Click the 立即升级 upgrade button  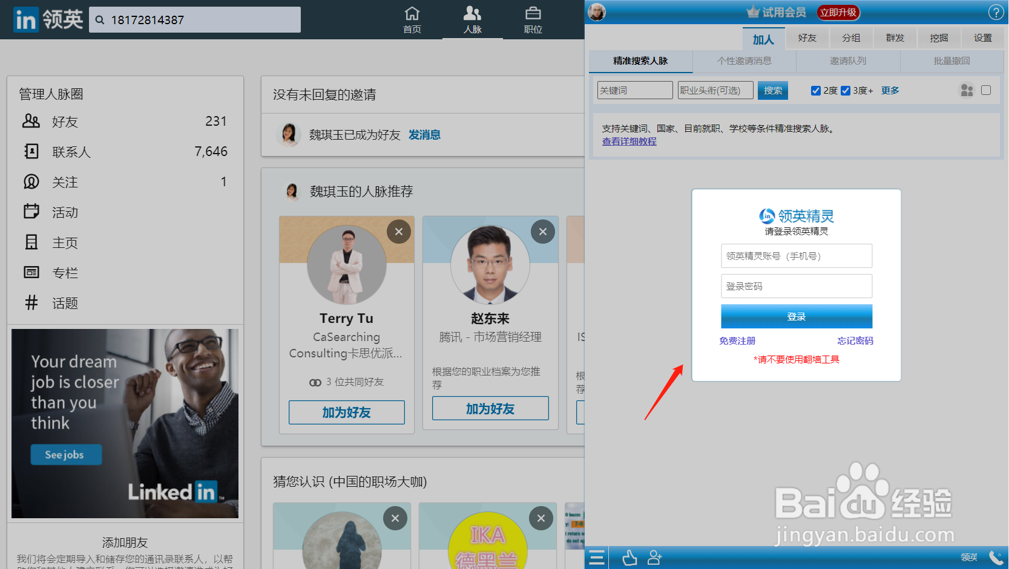pyautogui.click(x=838, y=12)
